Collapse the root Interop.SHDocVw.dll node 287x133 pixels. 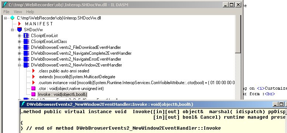[5, 18]
